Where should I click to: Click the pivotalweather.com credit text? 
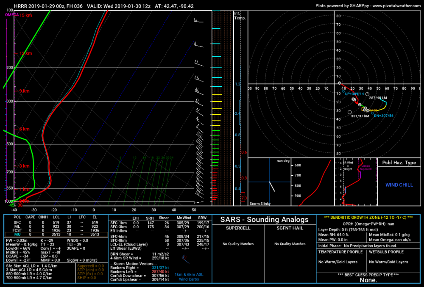click(x=368, y=6)
